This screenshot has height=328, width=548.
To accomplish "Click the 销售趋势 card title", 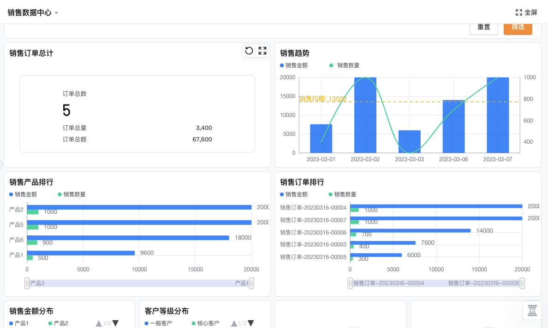I will point(295,53).
